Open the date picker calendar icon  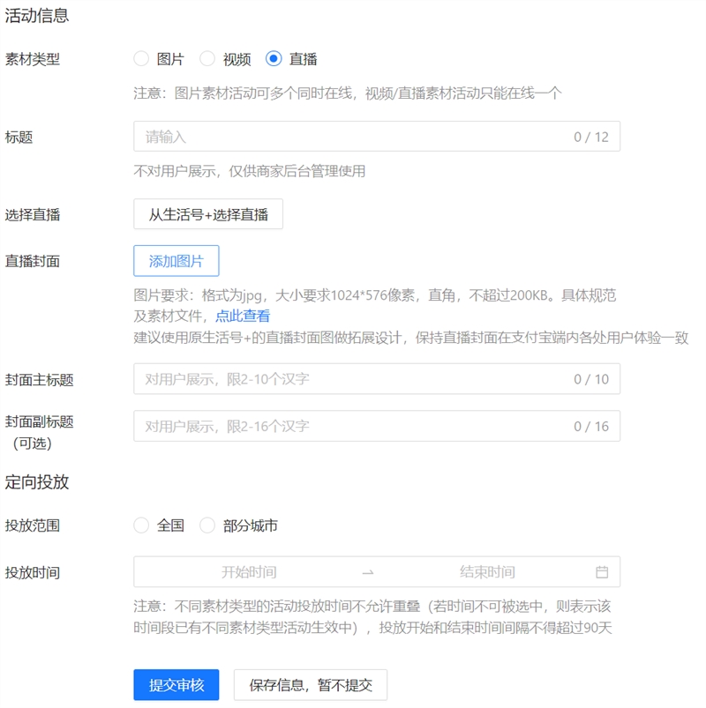[x=605, y=571]
